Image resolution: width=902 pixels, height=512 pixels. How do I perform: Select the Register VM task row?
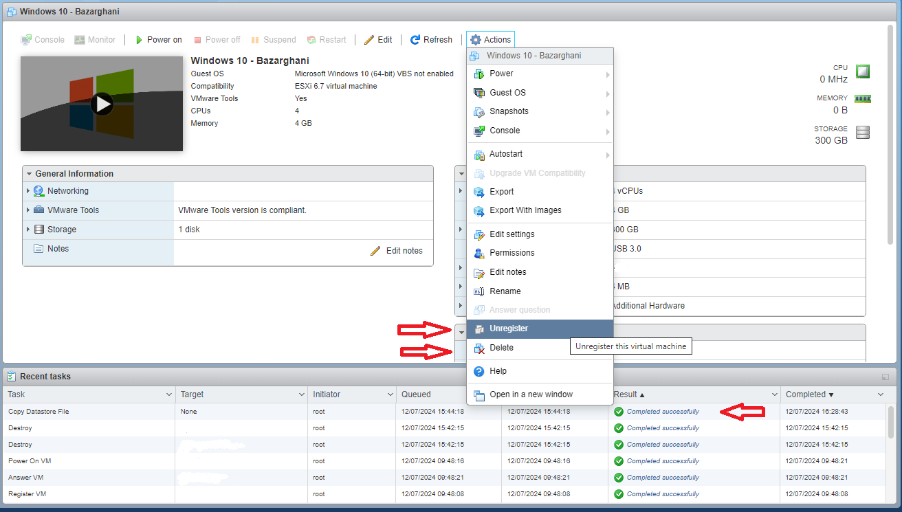(443, 494)
